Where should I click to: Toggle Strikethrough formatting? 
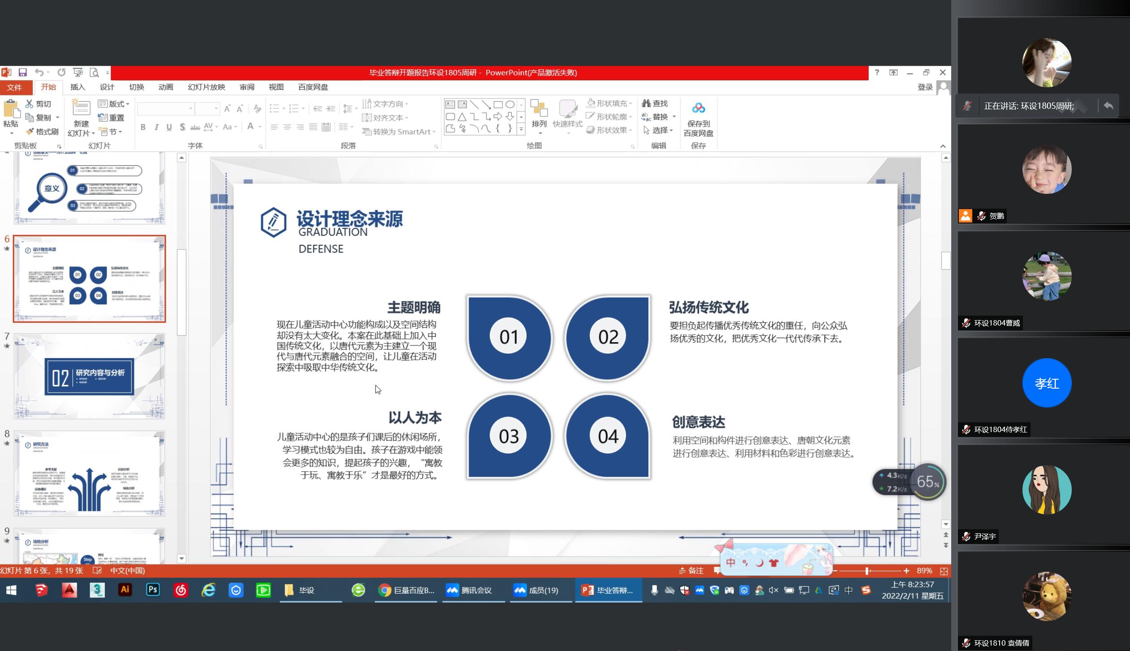(x=195, y=128)
